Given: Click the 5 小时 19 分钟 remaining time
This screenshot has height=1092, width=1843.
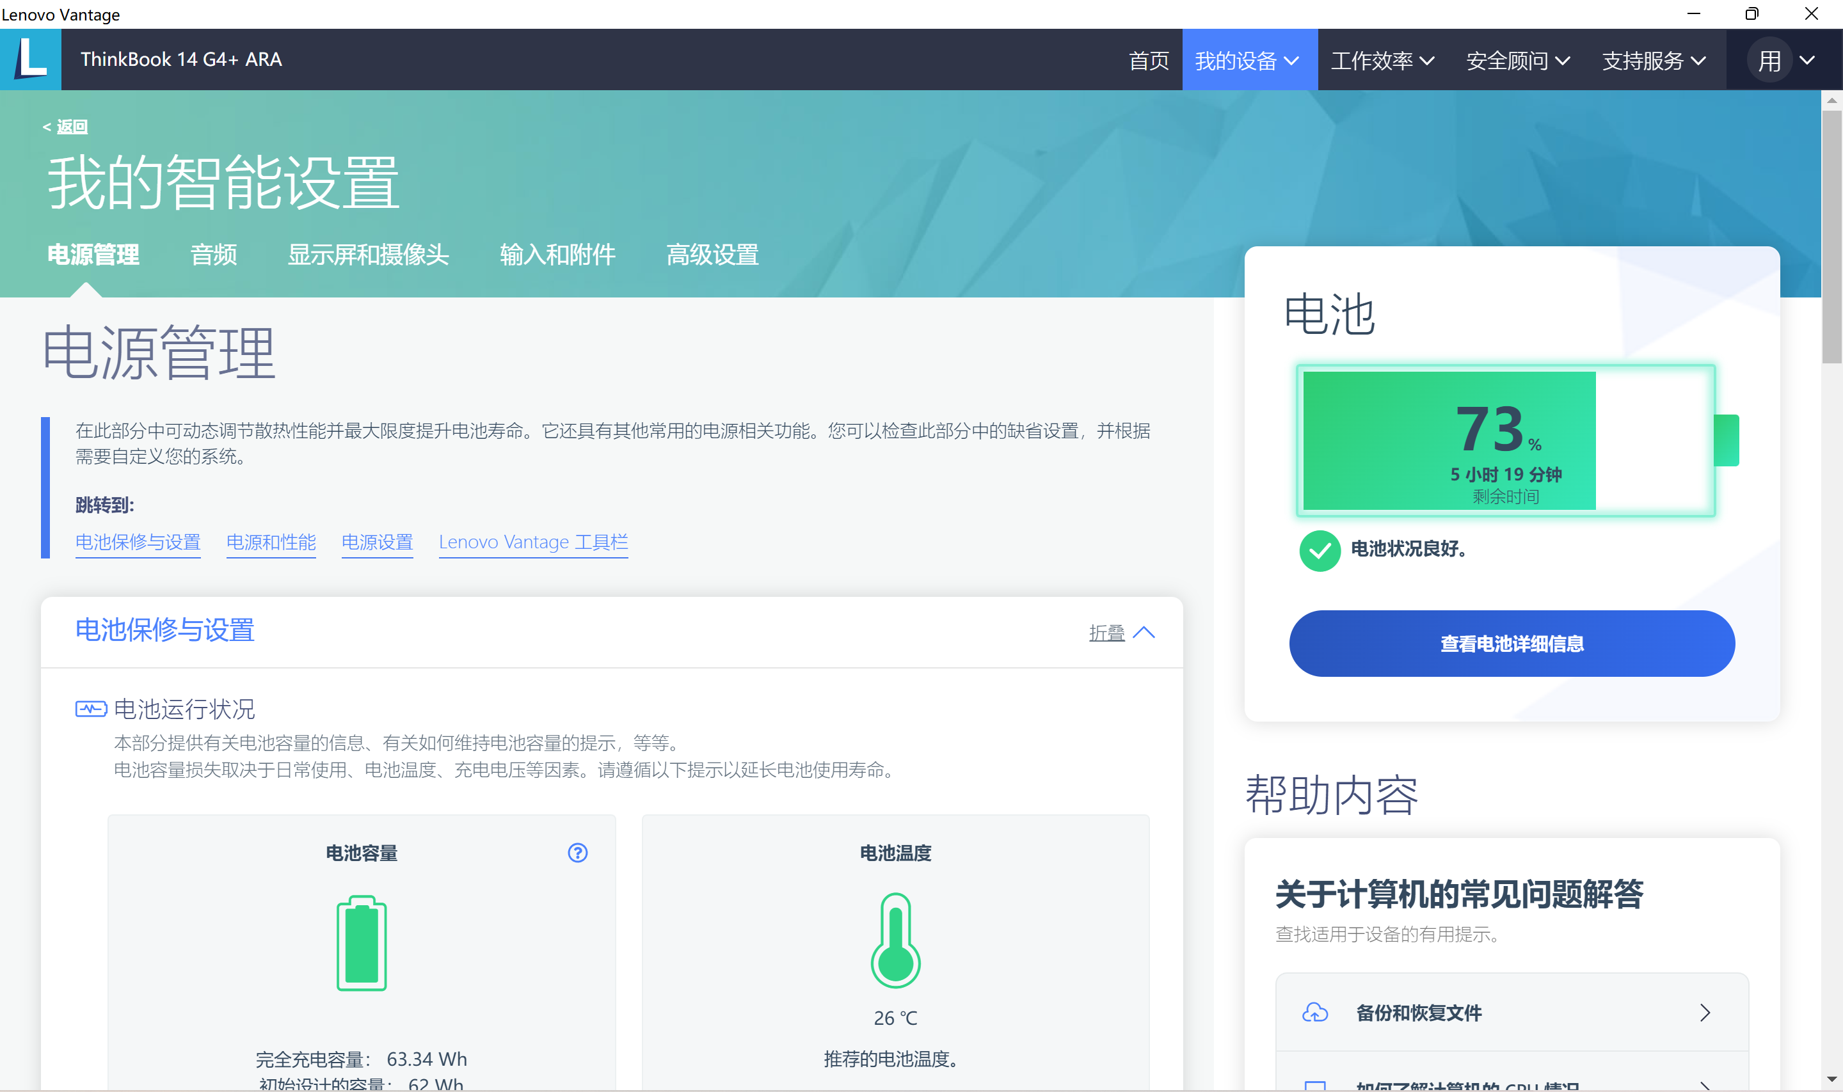Looking at the screenshot, I should click(1506, 475).
